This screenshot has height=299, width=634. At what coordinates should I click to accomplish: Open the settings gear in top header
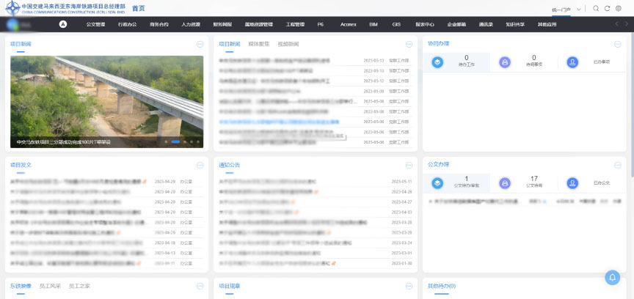pyautogui.click(x=618, y=8)
